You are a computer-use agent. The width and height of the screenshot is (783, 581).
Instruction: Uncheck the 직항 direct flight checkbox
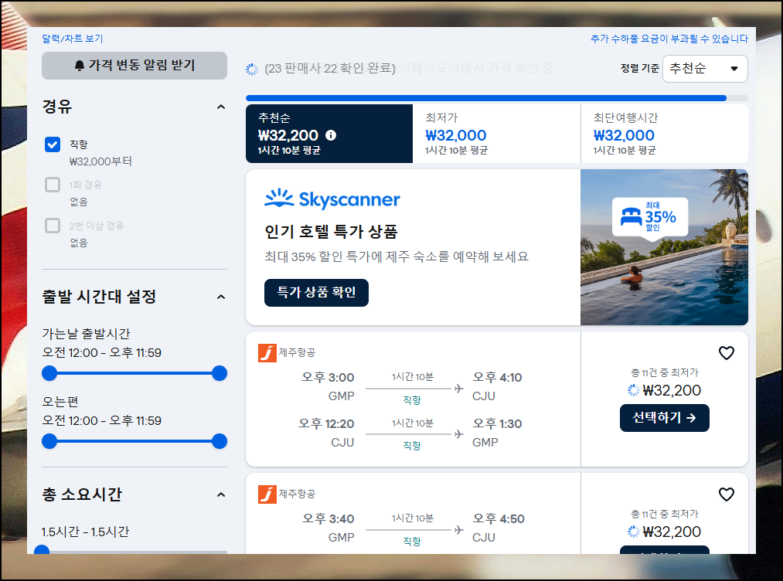click(53, 144)
